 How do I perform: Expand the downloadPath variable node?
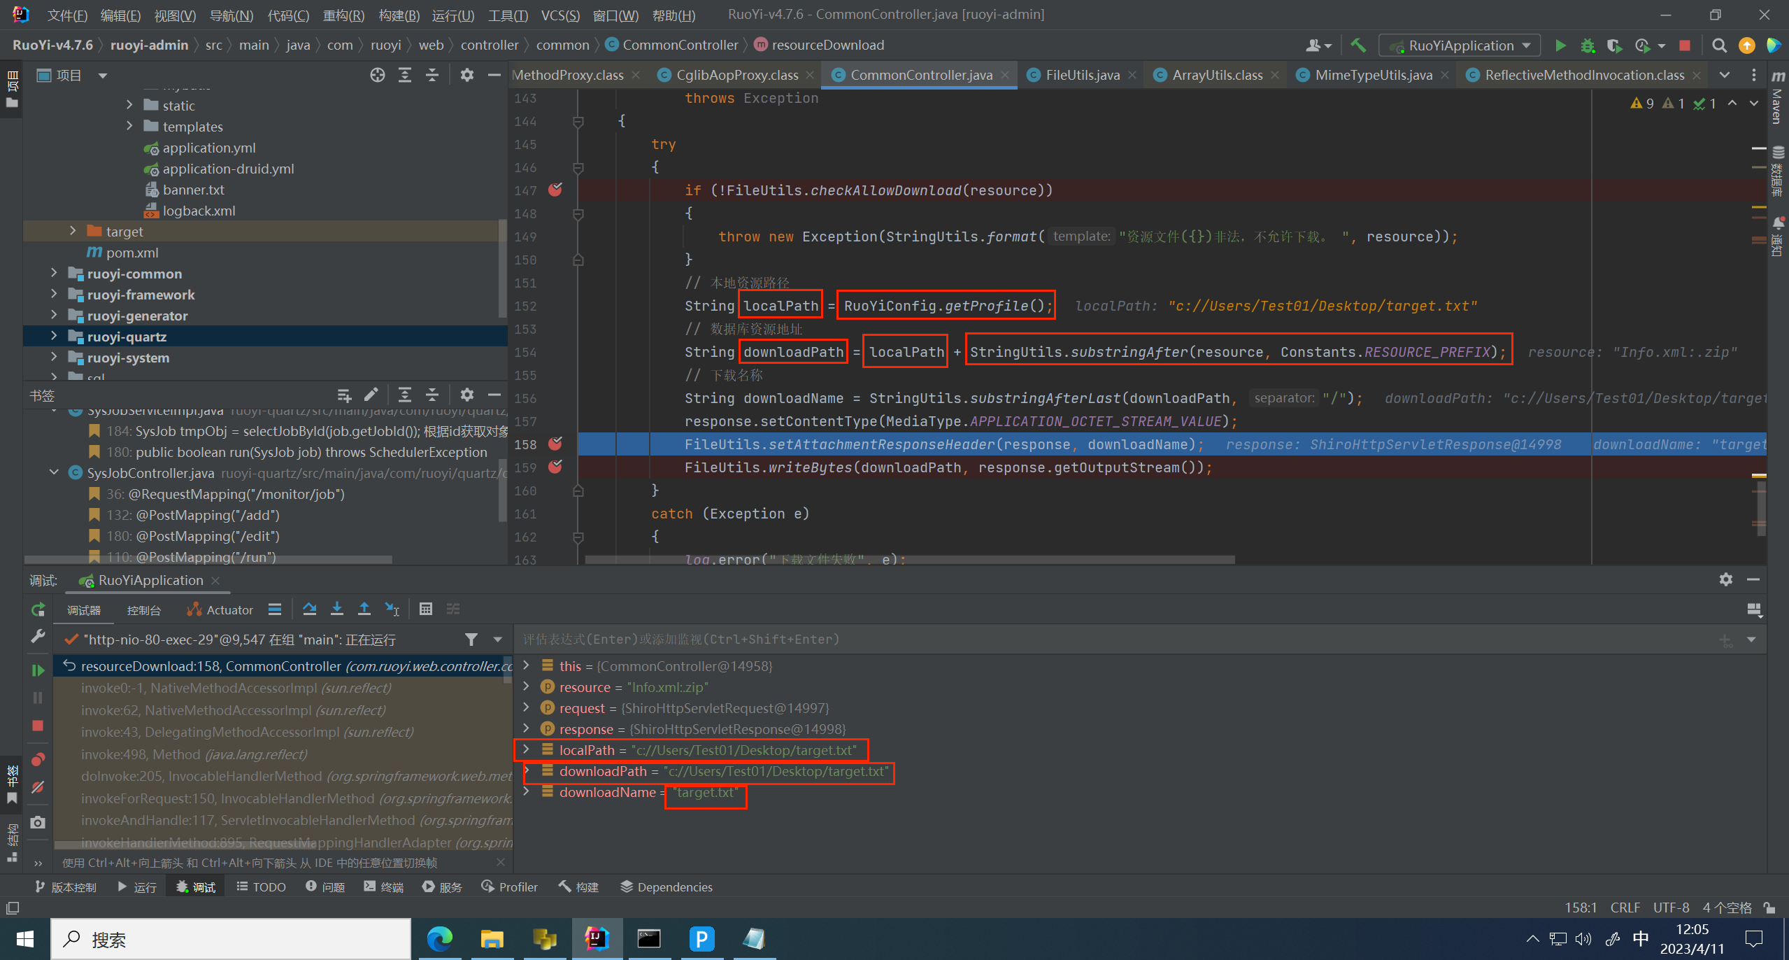(x=526, y=770)
